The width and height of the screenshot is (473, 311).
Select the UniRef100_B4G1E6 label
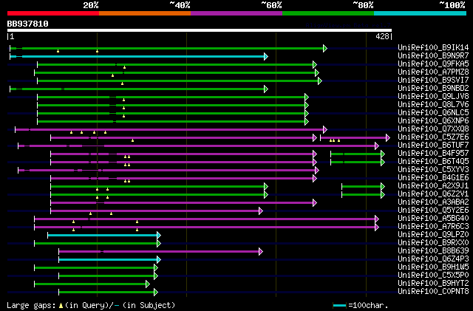[x=433, y=178]
